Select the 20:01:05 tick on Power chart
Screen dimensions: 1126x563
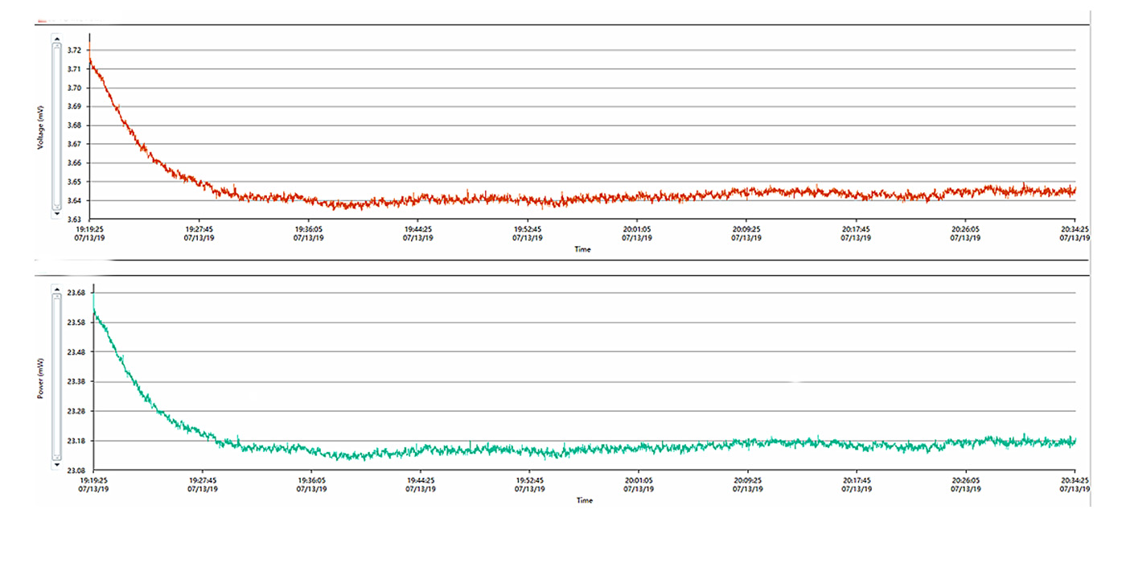(x=637, y=483)
